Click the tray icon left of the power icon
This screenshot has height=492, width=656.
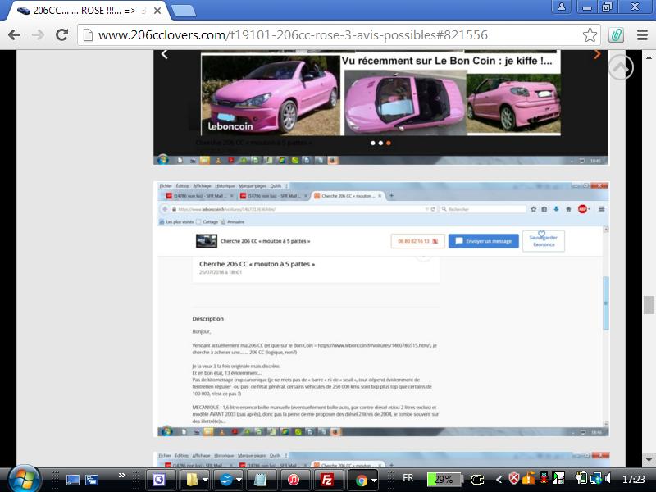pyautogui.click(x=558, y=478)
